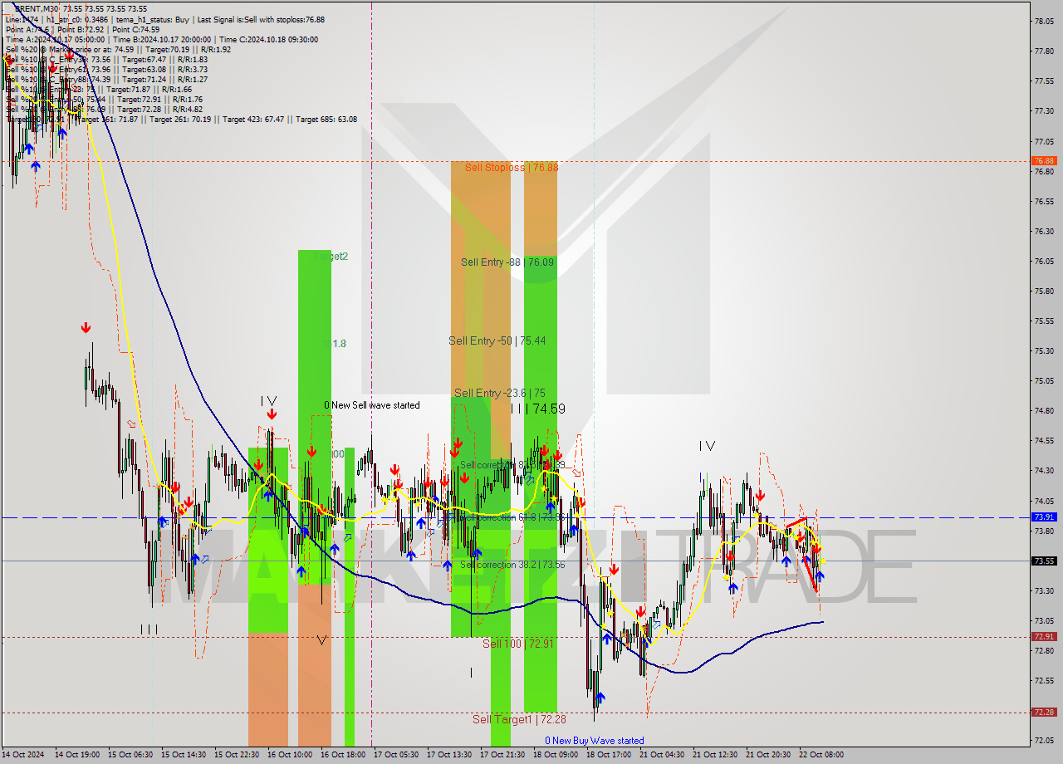Click the black 73.55 current price tag
Viewport: 1063px width, 764px height.
(1044, 561)
